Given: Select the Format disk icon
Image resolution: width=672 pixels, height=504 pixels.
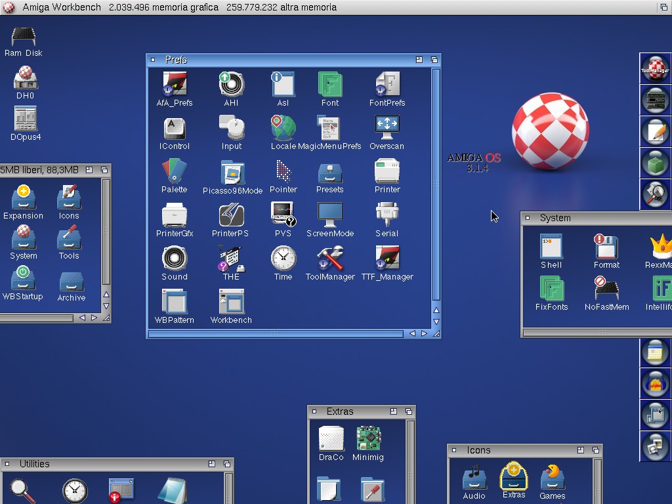Looking at the screenshot, I should 606,247.
